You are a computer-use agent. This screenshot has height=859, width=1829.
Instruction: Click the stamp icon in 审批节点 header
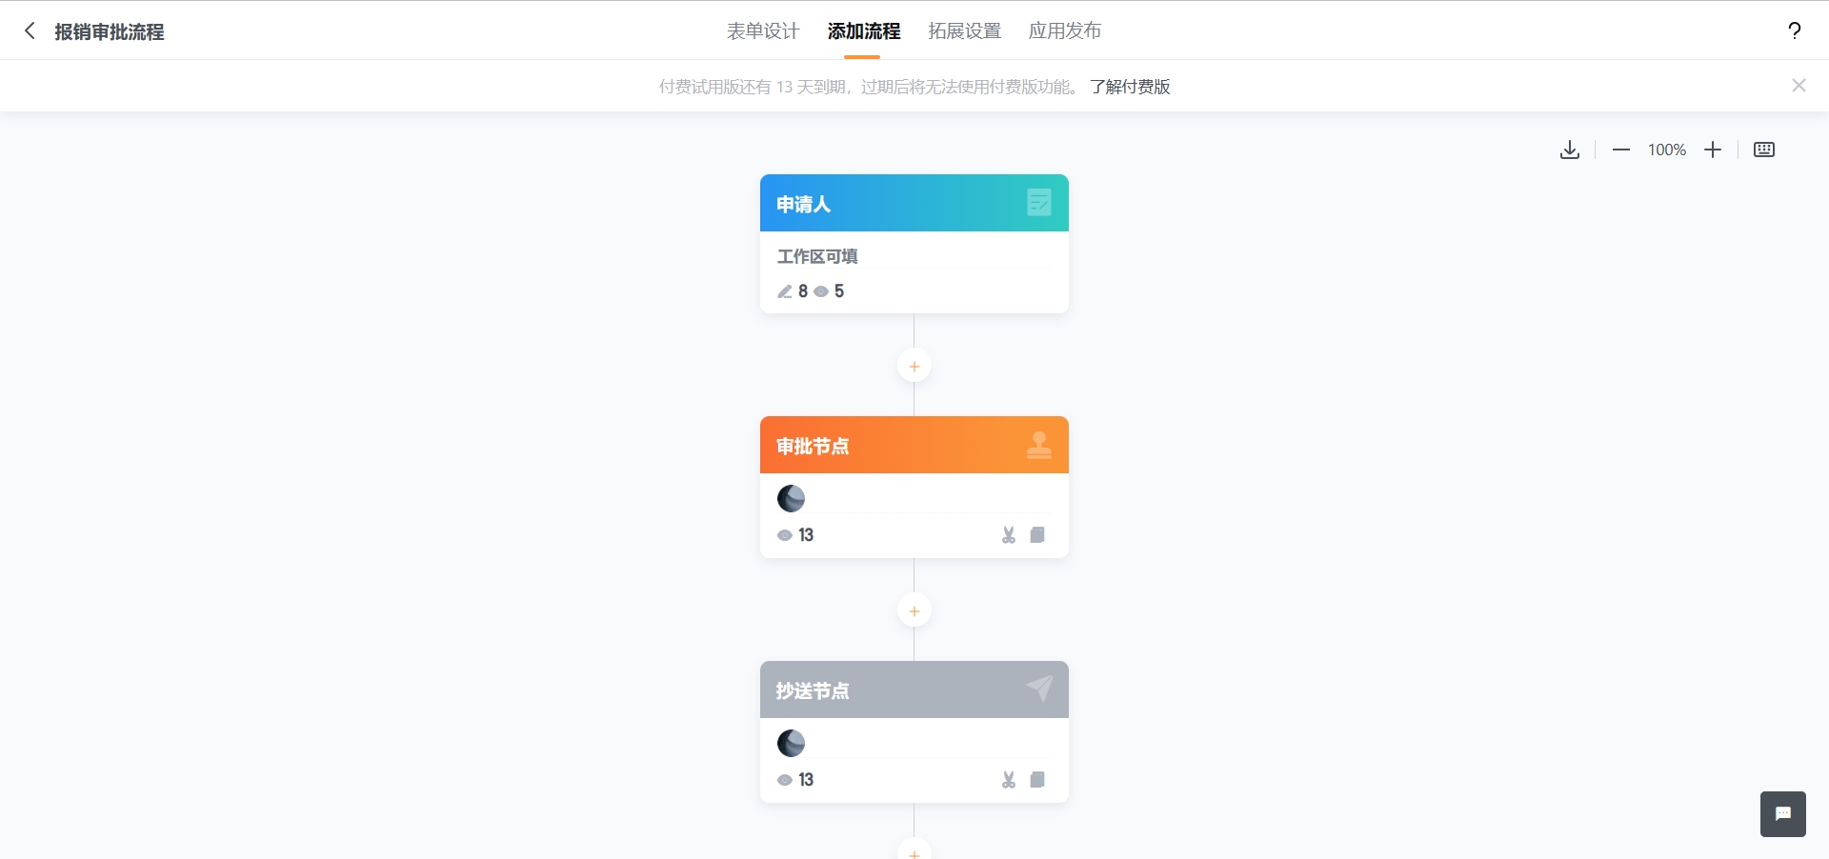[x=1039, y=445]
